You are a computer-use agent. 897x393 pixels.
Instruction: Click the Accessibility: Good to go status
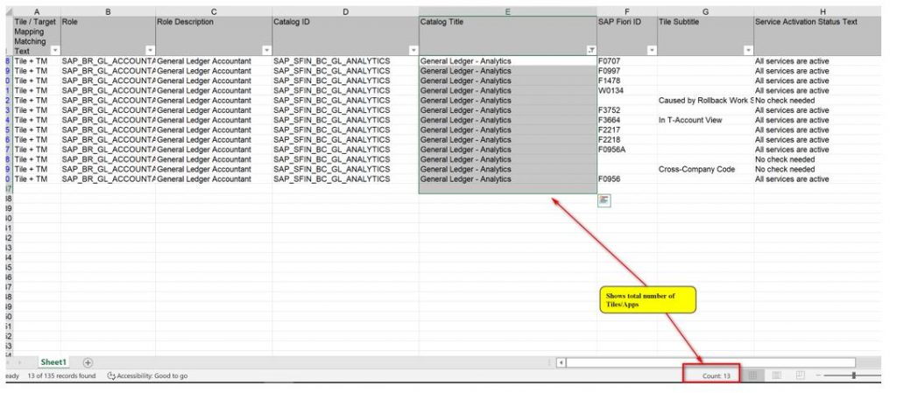[x=147, y=375]
